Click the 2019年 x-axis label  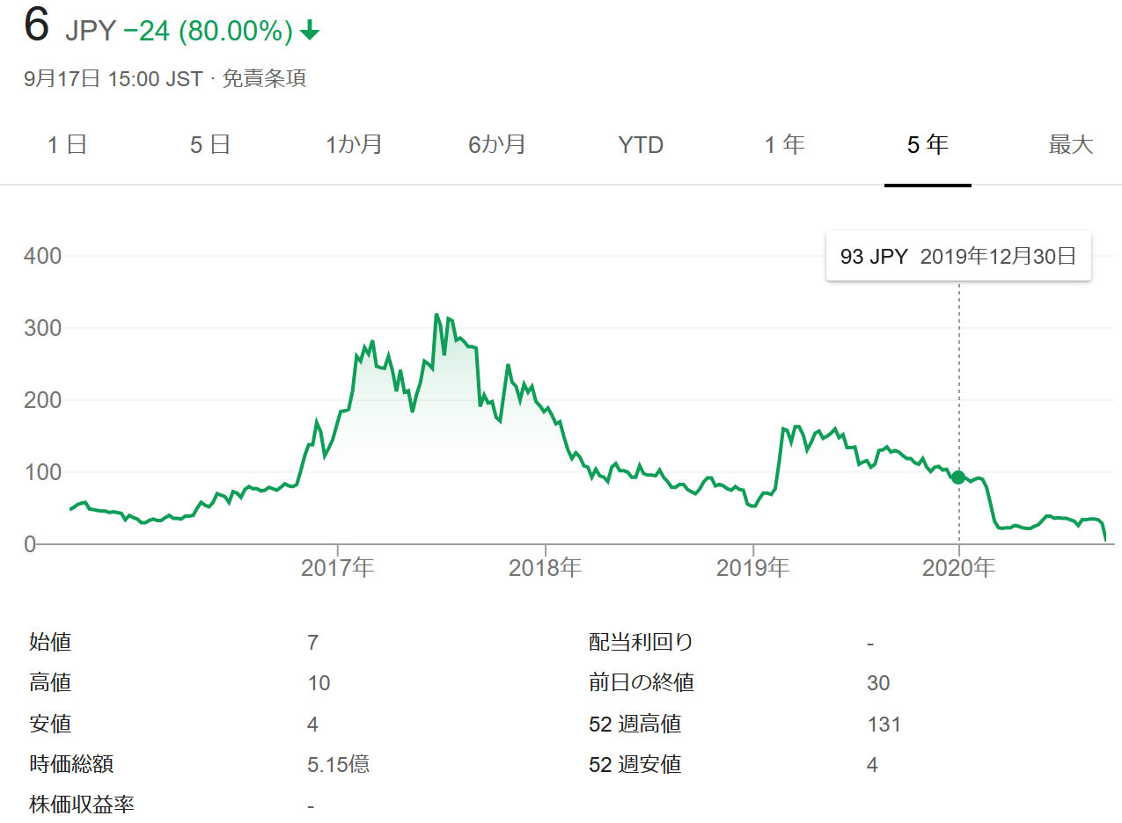pyautogui.click(x=753, y=568)
